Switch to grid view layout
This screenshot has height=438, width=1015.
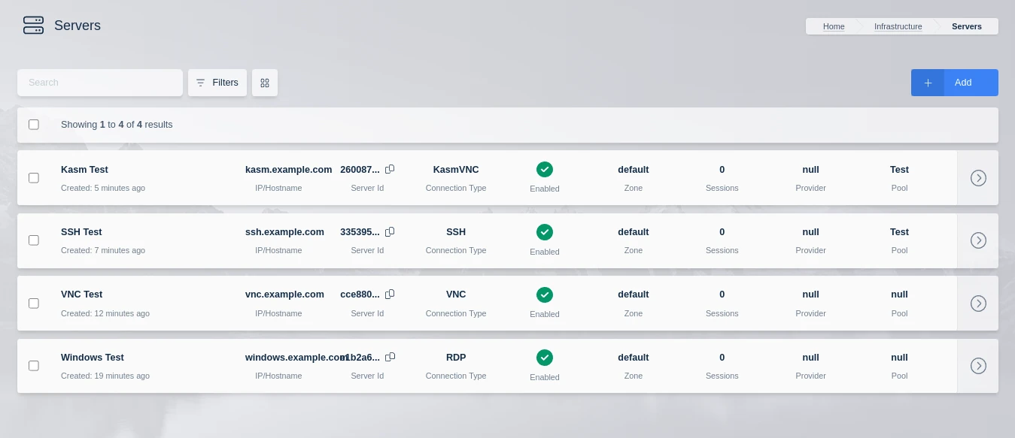point(265,83)
